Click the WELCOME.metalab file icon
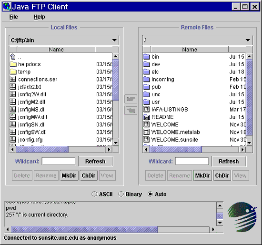The image size is (262, 245). tap(146, 132)
